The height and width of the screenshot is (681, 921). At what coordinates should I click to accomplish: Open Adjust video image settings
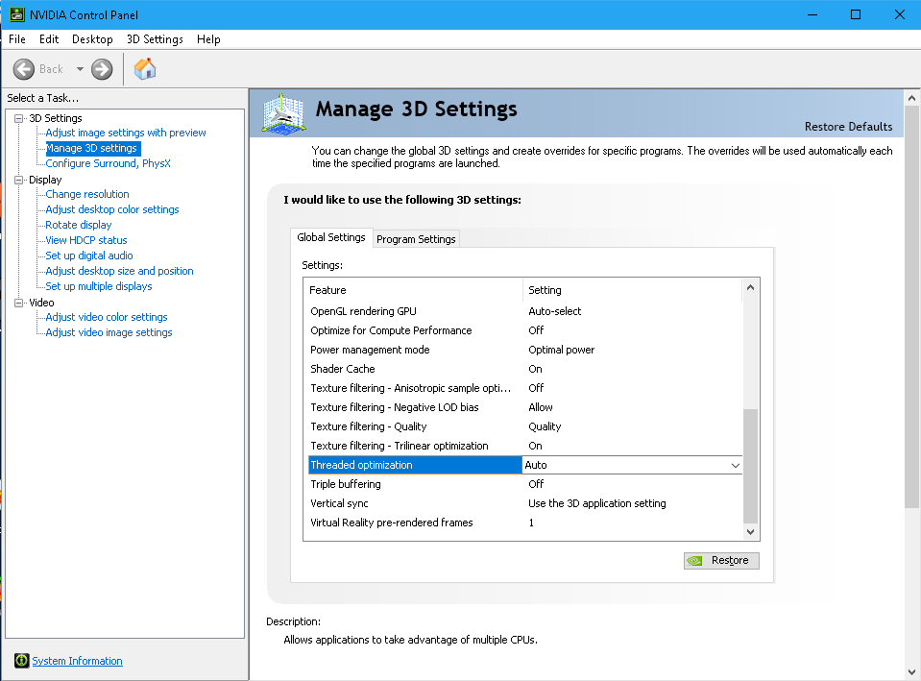[109, 332]
